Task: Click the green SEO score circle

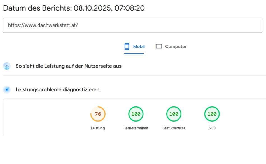Action: (x=212, y=114)
